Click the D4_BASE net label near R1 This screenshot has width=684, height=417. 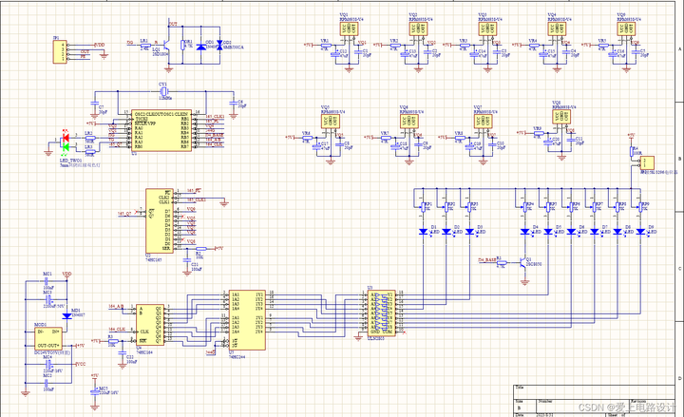click(487, 259)
